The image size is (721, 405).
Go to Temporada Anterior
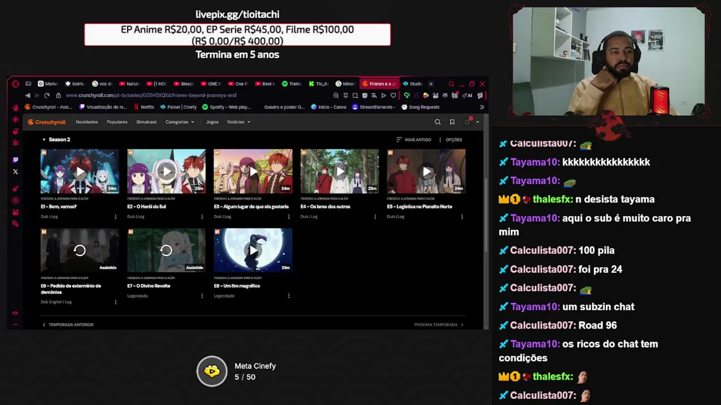click(68, 325)
